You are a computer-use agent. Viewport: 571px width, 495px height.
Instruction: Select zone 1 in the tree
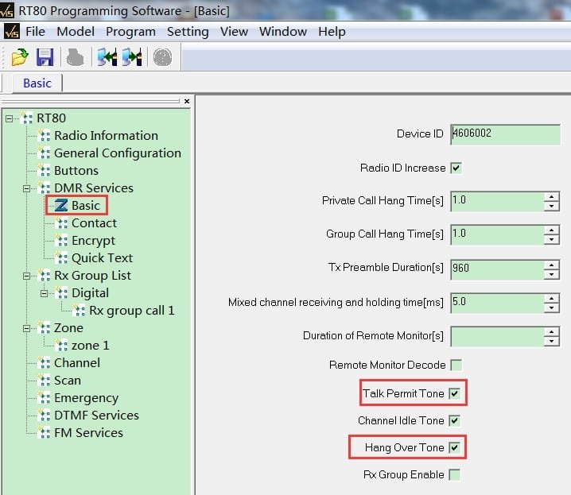coord(91,345)
